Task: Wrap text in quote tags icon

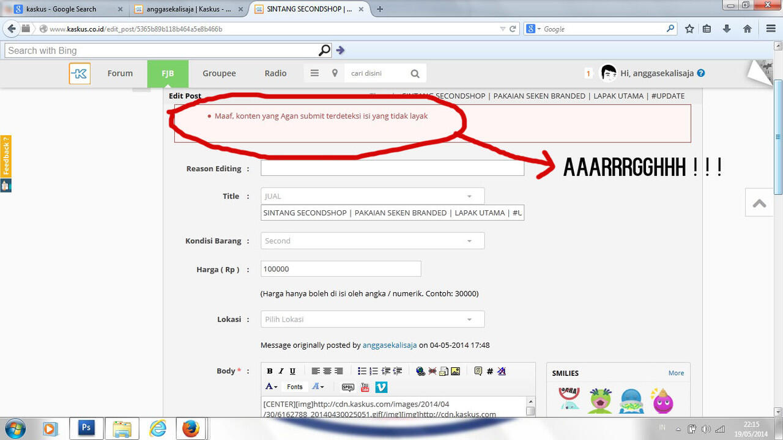Action: (478, 371)
